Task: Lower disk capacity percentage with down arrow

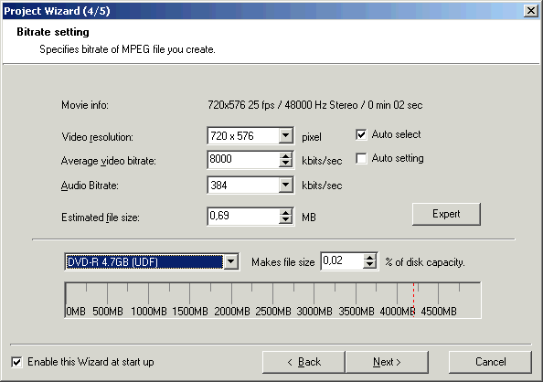Action: (x=370, y=265)
